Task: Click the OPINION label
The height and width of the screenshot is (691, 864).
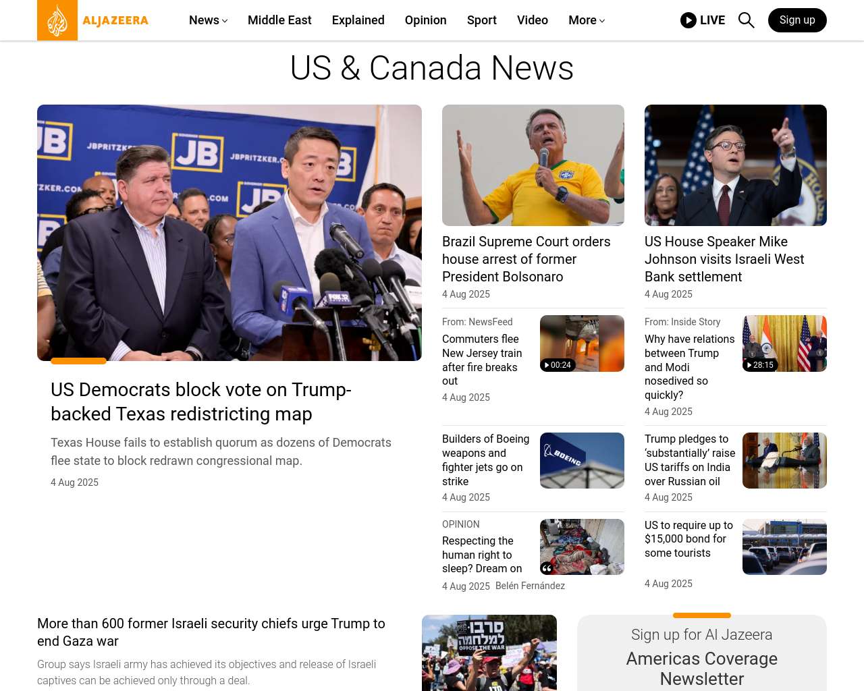Action: click(461, 524)
